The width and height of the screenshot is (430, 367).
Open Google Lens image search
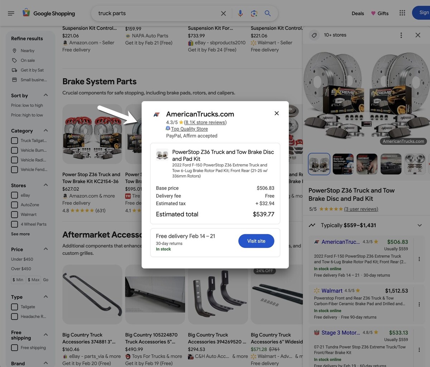[254, 13]
